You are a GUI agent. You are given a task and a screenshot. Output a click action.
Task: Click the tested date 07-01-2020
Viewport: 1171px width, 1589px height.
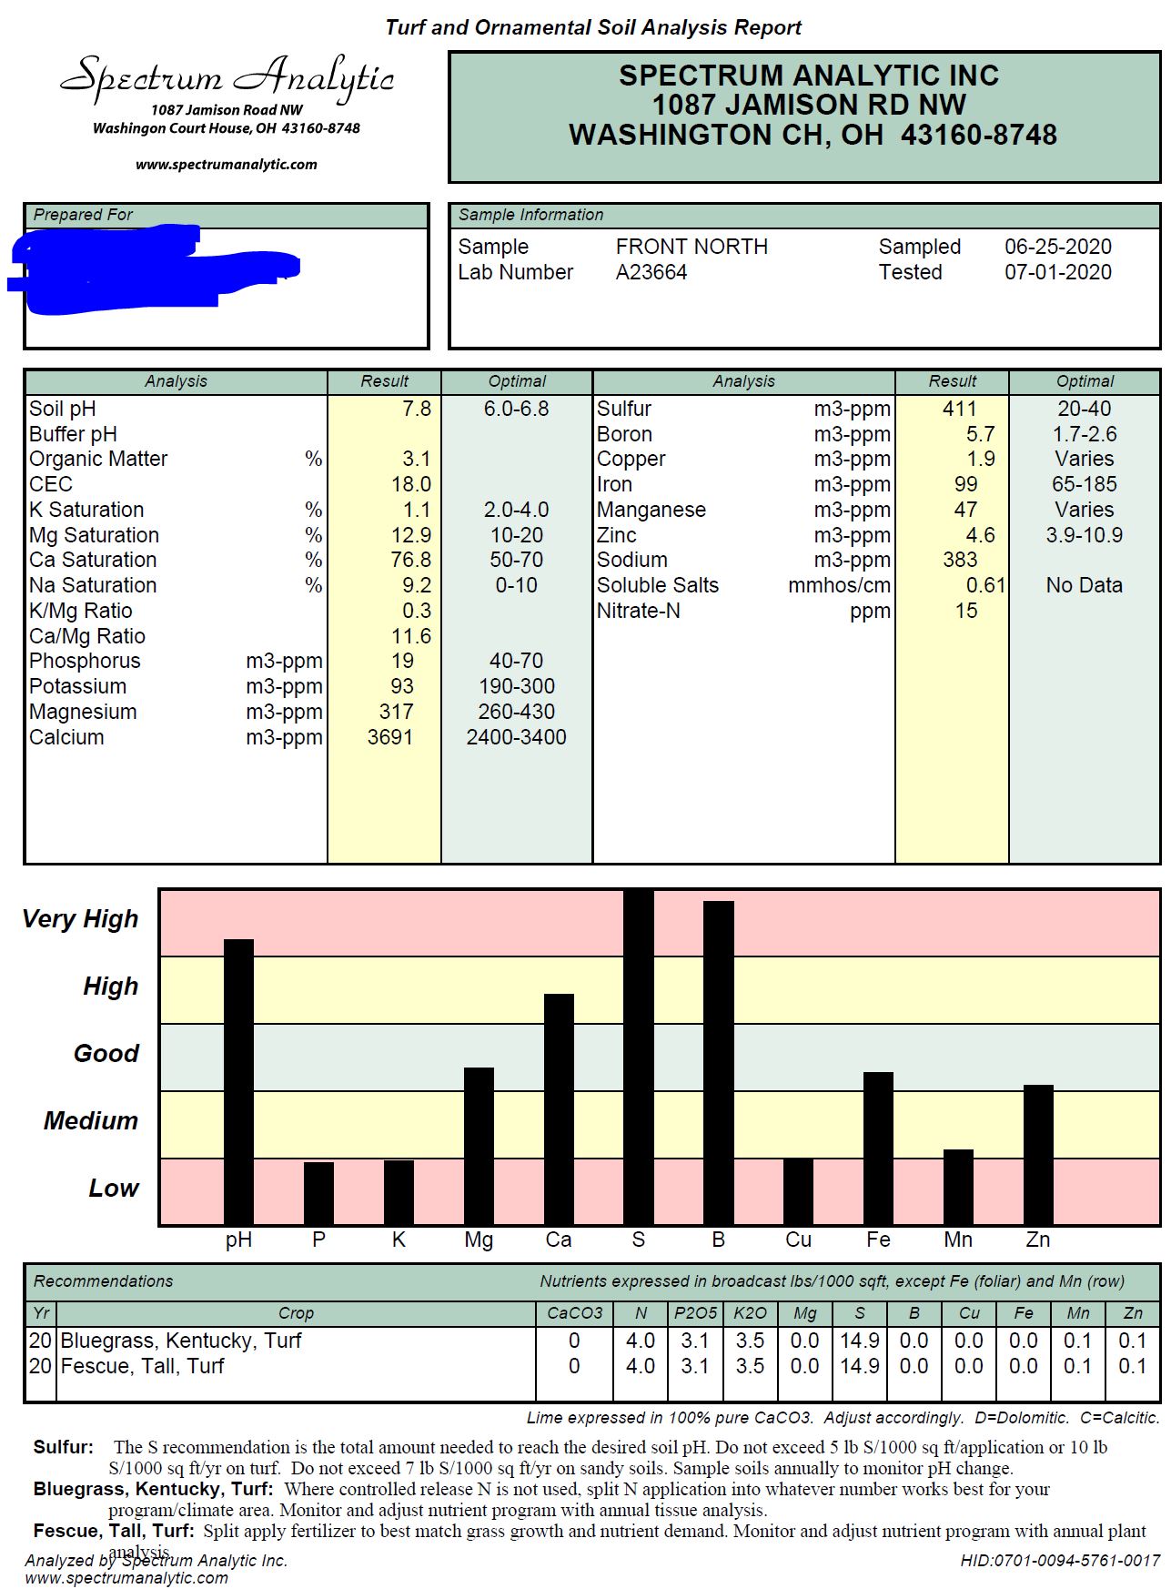point(1058,272)
